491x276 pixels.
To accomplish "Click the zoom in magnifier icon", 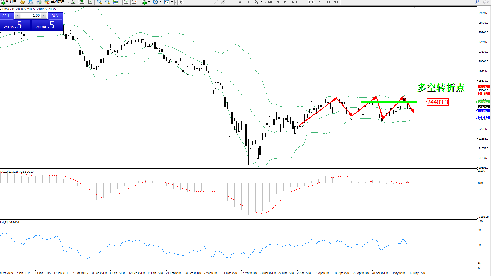I will pos(99,2).
